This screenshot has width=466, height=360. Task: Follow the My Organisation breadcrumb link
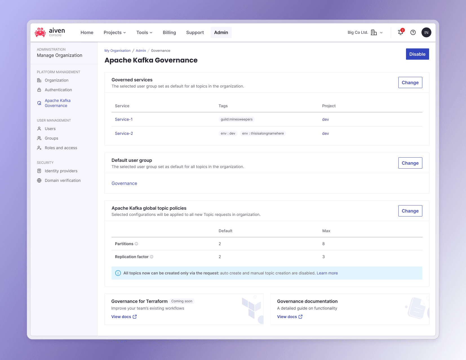[117, 51]
